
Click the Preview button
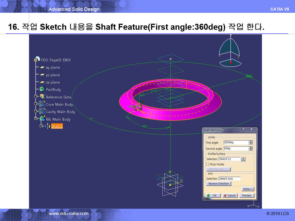[247, 195]
